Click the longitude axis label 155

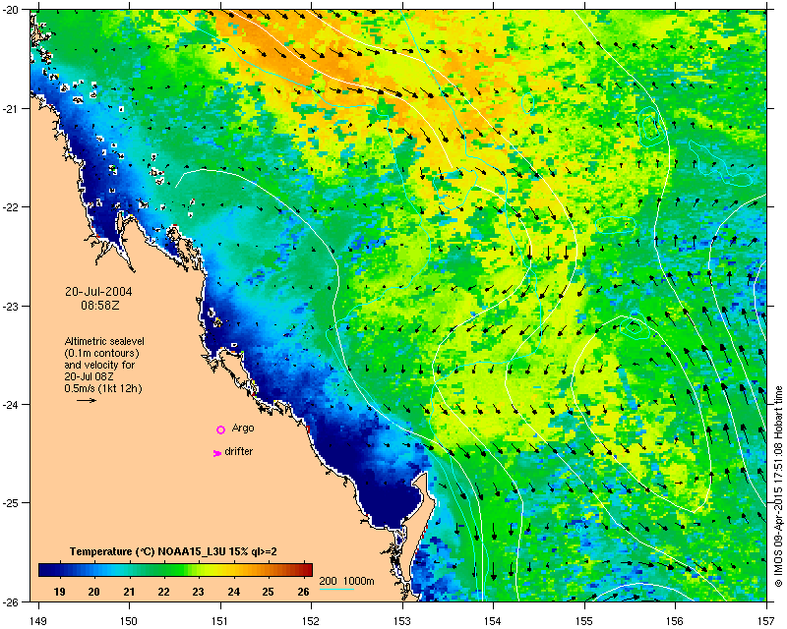pyautogui.click(x=584, y=621)
